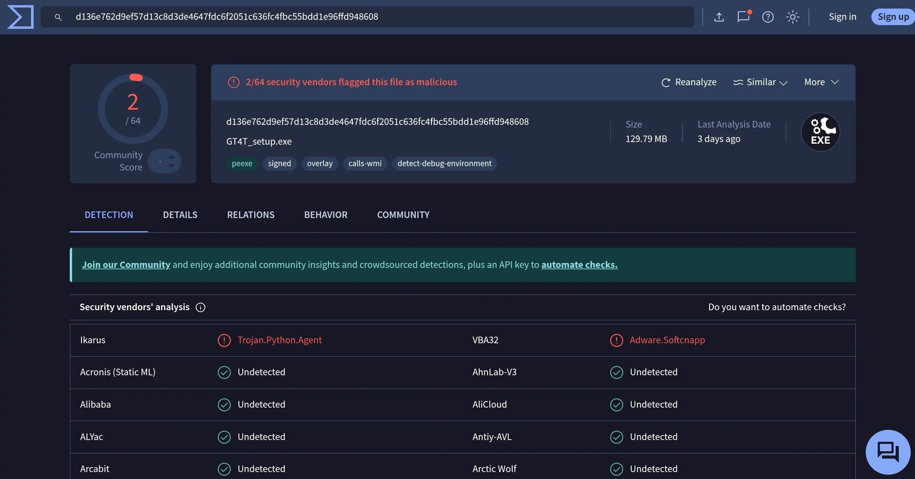Expand the More dropdown menu
The height and width of the screenshot is (479, 915).
tap(821, 82)
